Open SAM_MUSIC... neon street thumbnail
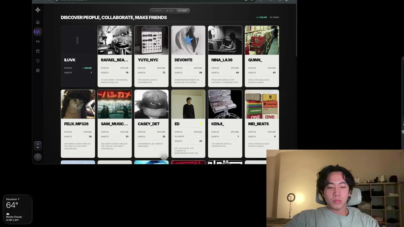This screenshot has width=404, height=227. click(x=115, y=104)
